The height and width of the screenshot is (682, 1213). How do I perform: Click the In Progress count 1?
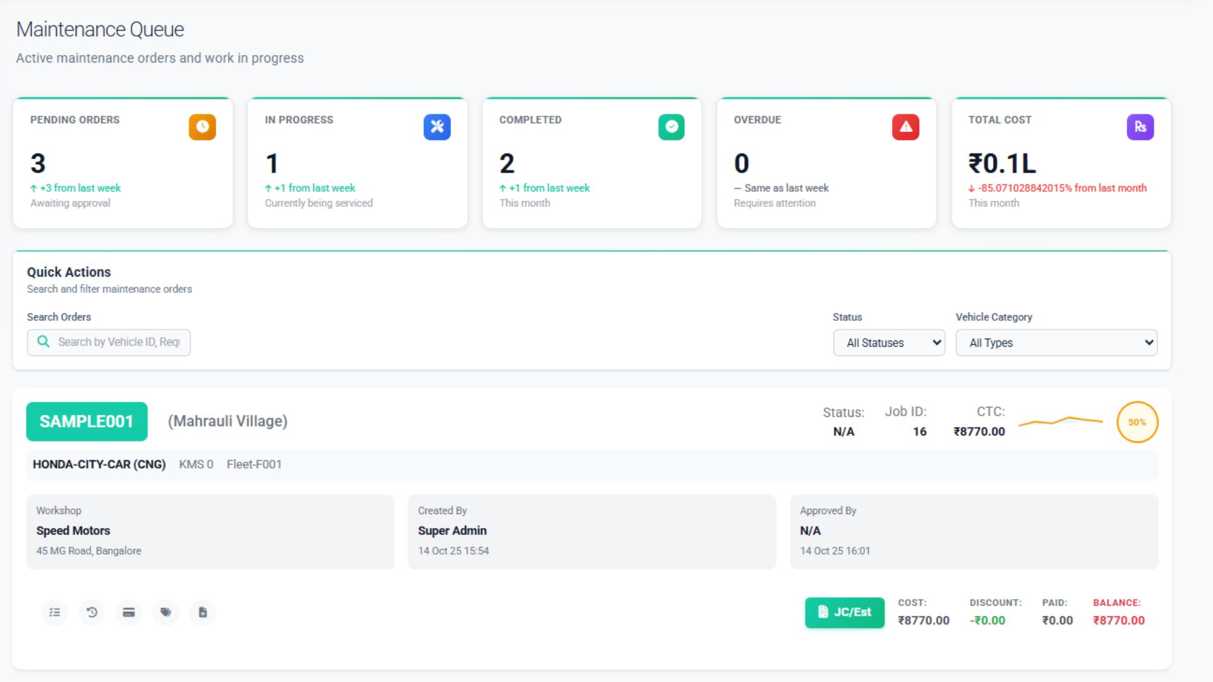click(272, 164)
